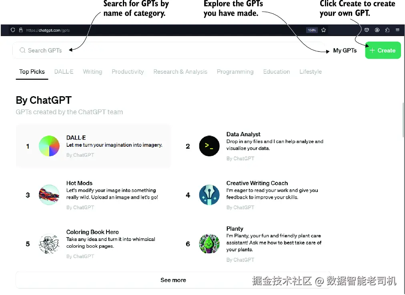Screen dimensions: 405x295
Task: Open the Productivity tab
Action: [128, 72]
